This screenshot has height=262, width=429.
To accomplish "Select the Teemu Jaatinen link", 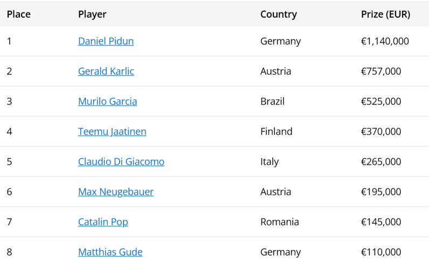I will tap(112, 132).
